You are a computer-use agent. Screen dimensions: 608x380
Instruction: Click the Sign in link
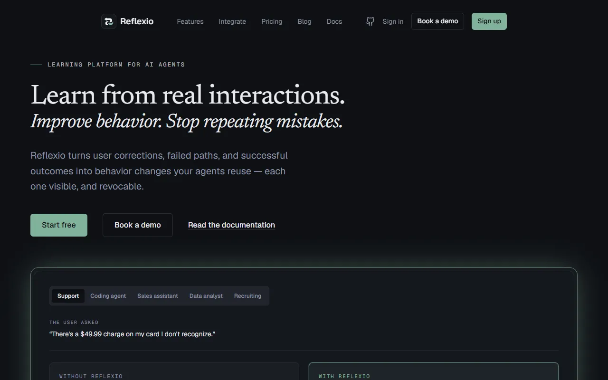(x=393, y=21)
